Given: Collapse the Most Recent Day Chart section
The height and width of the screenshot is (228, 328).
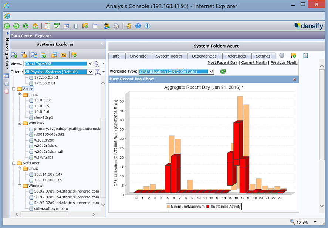Looking at the screenshot, I should point(294,79).
